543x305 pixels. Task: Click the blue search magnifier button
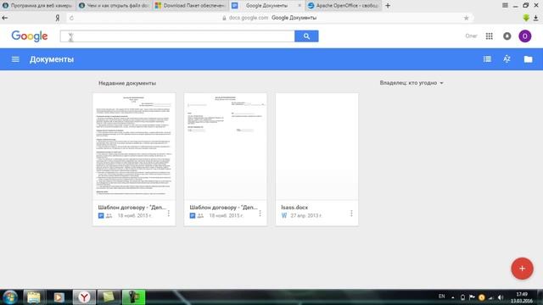coord(306,36)
